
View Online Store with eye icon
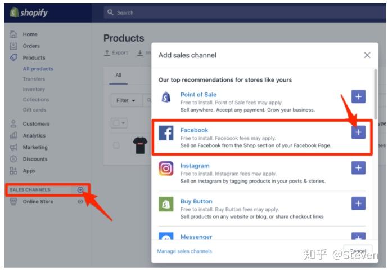click(80, 201)
